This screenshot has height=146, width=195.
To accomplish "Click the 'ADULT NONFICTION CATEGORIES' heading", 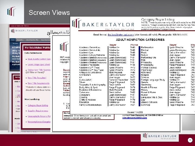I will (x=140, y=40).
